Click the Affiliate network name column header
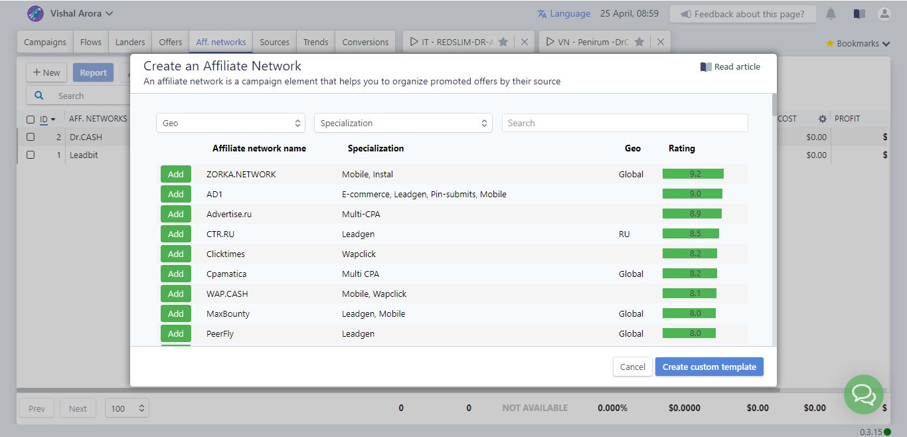This screenshot has width=907, height=437. coord(259,148)
